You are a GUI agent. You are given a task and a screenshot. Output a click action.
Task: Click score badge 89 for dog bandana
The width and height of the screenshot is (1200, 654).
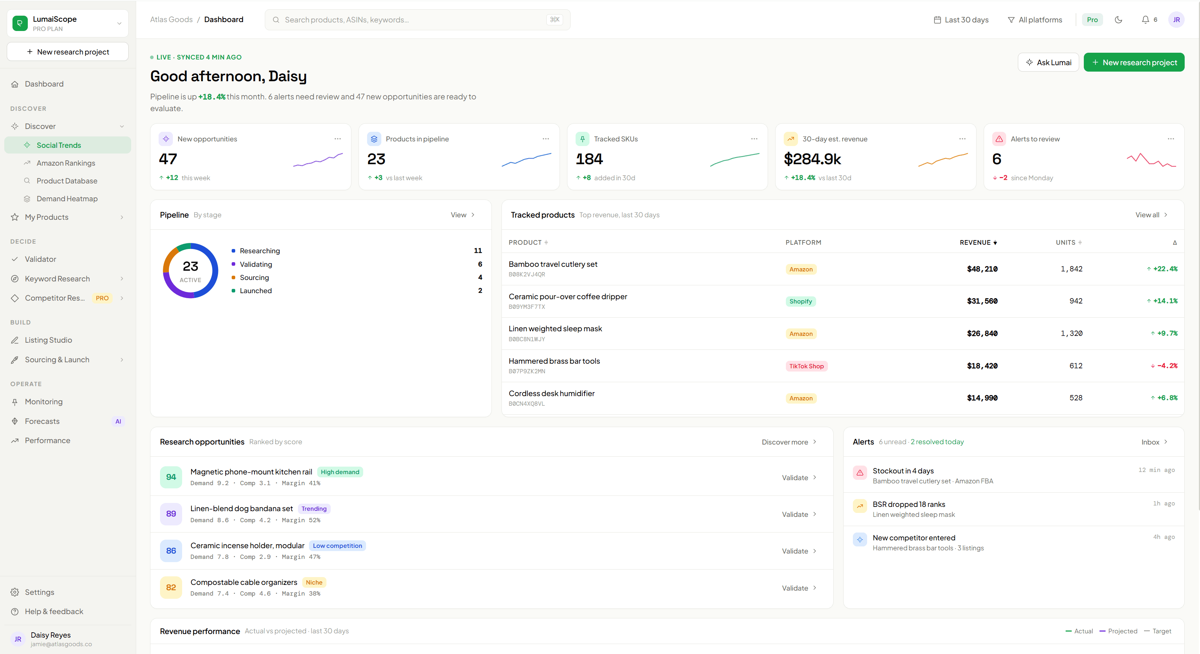tap(171, 514)
